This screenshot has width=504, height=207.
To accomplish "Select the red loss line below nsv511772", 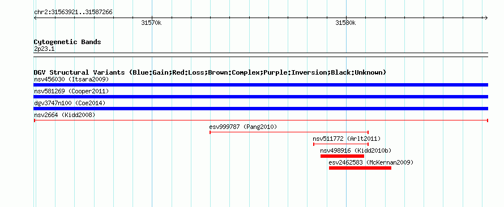I will pos(341,144).
